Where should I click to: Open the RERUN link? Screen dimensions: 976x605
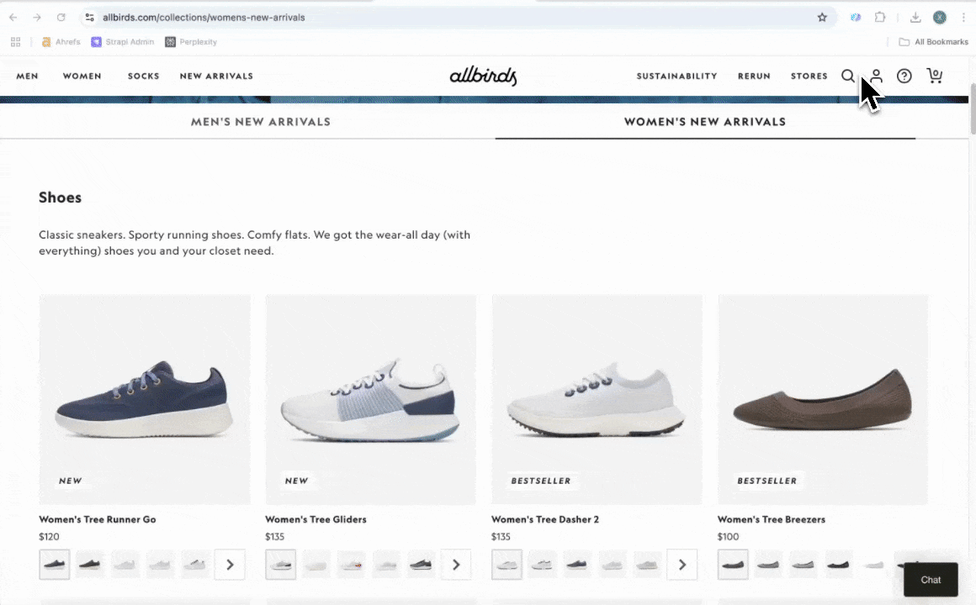755,76
